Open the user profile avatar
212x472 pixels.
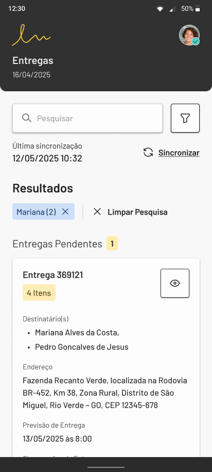189,35
